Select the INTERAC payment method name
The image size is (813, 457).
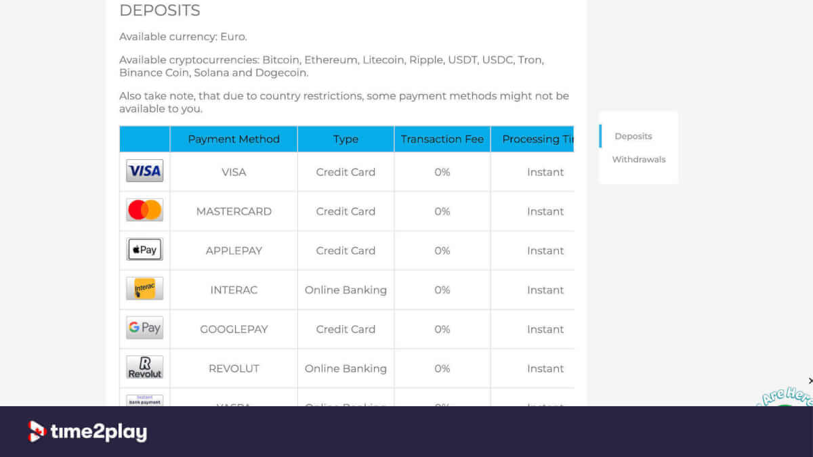coord(234,290)
